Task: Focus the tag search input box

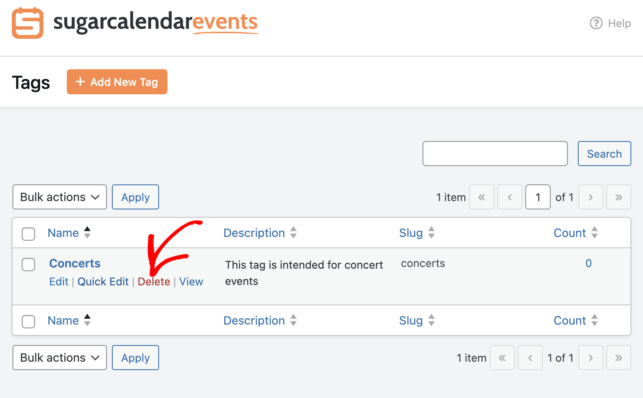Action: 495,154
